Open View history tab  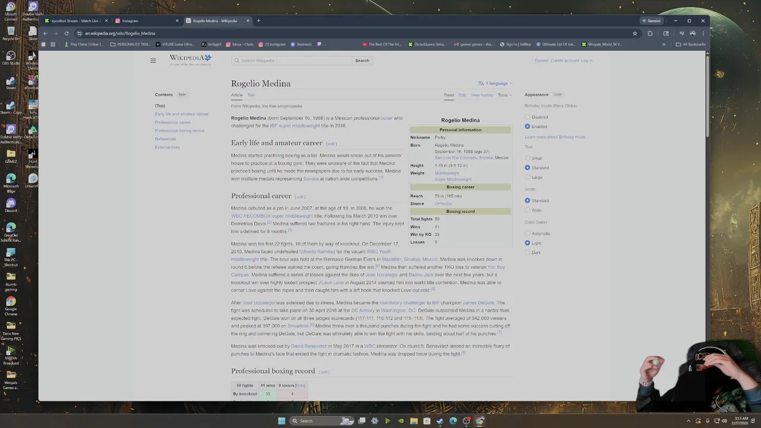coord(482,95)
